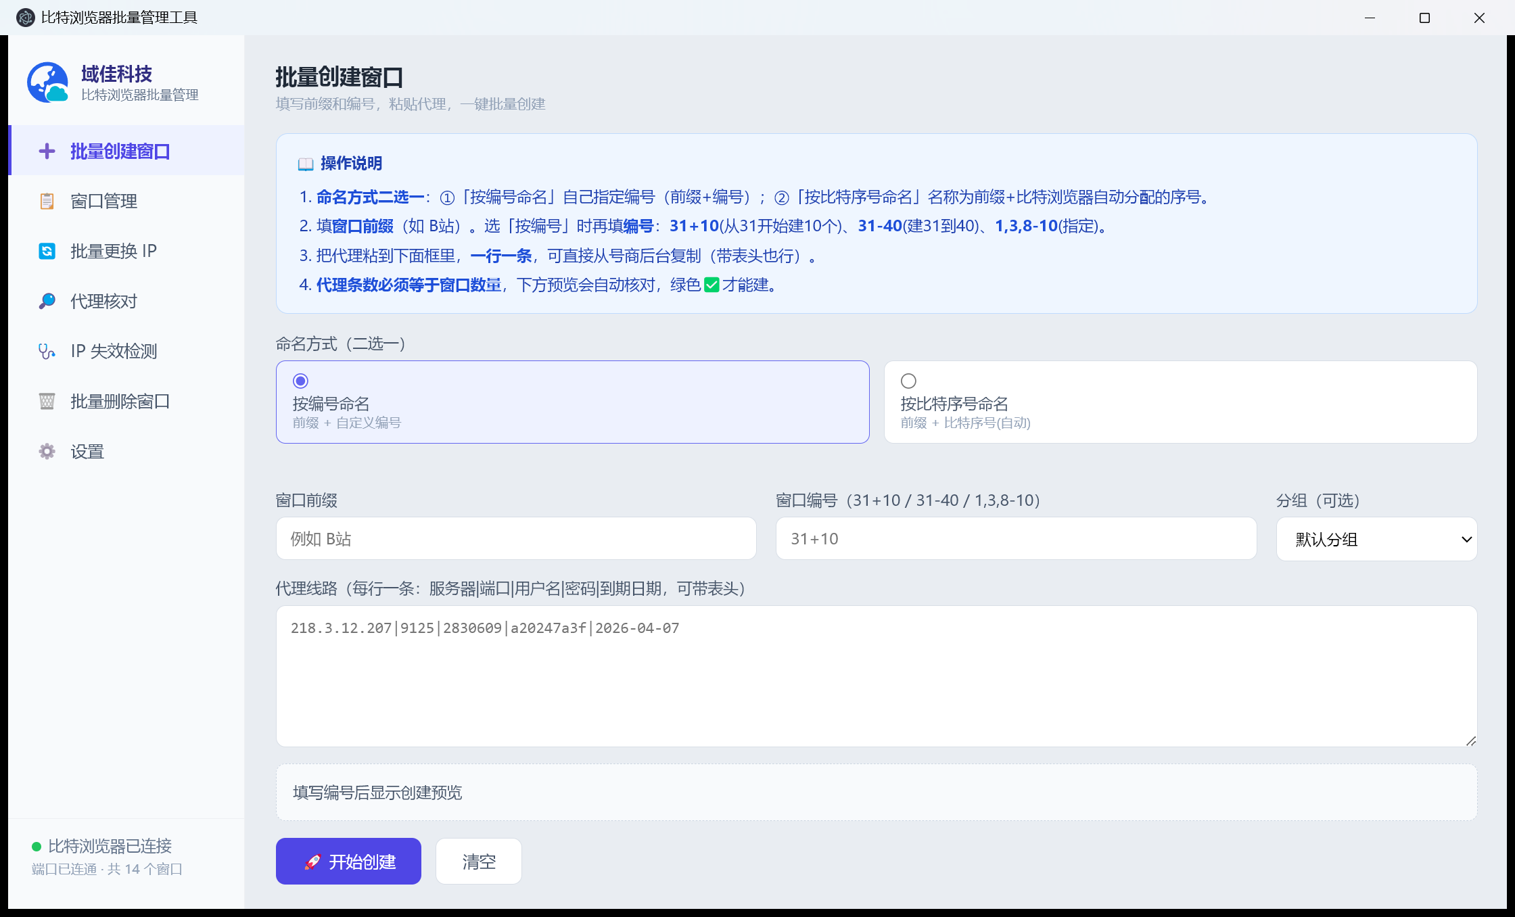The width and height of the screenshot is (1515, 917).
Task: Open 设置 in the sidebar
Action: (126, 451)
